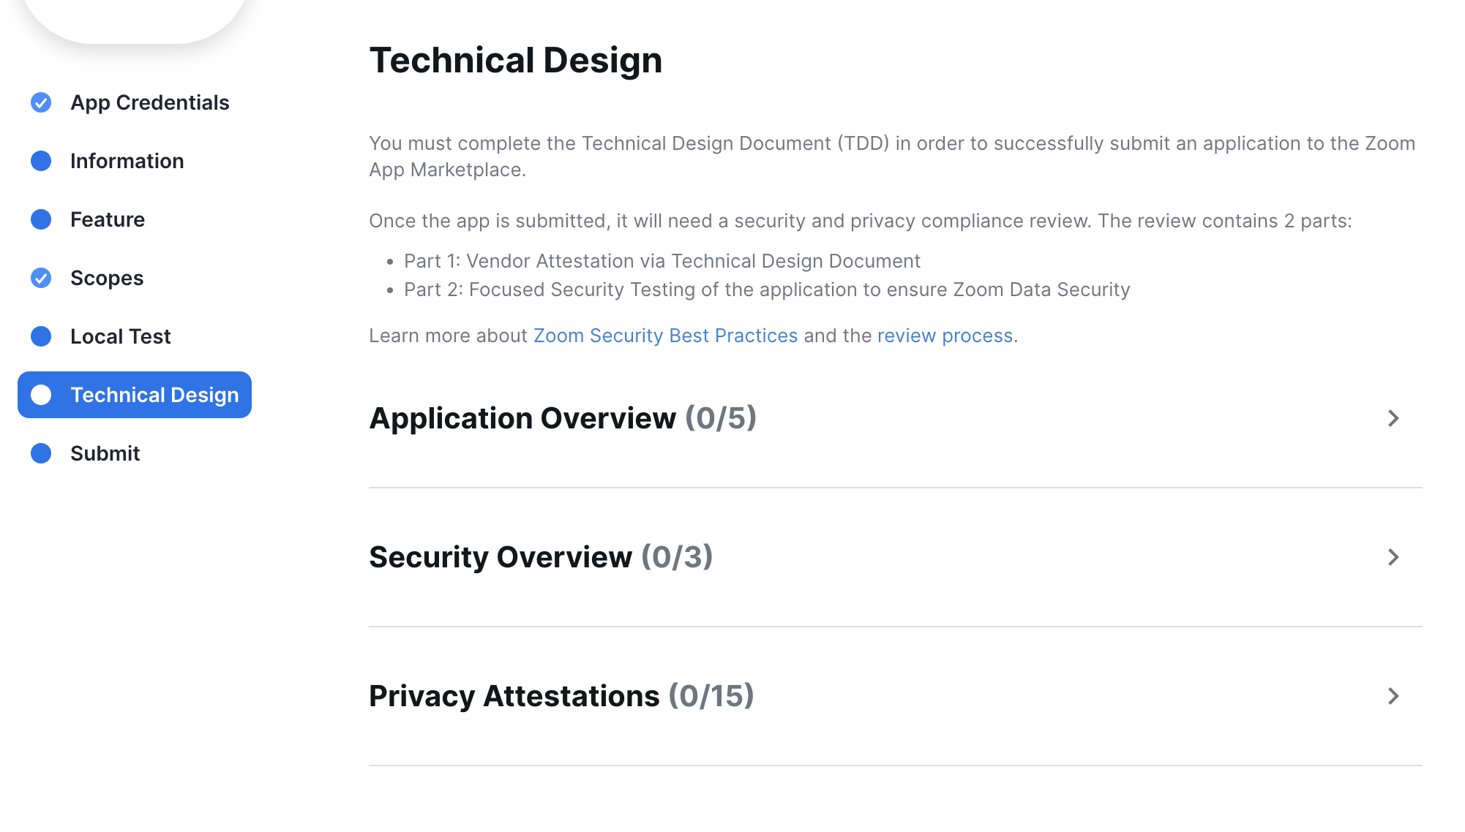Expand Privacy Attestations using its chevron
This screenshot has width=1465, height=832.
click(x=1393, y=696)
